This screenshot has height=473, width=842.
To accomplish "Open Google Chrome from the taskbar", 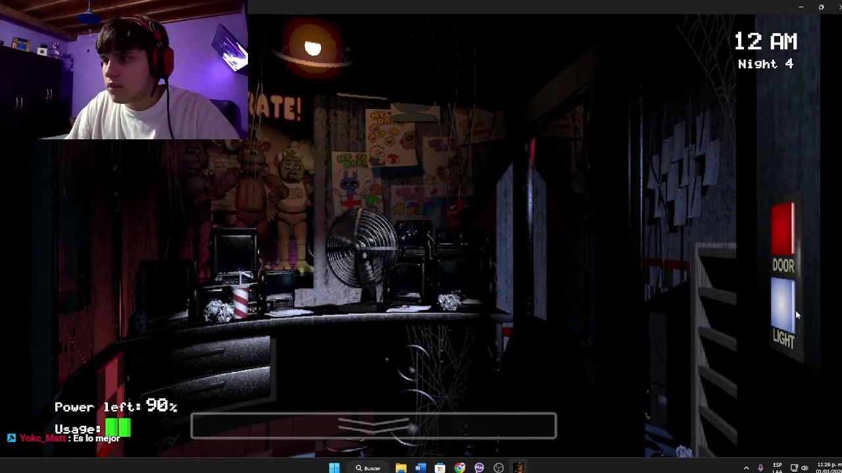I will (460, 468).
